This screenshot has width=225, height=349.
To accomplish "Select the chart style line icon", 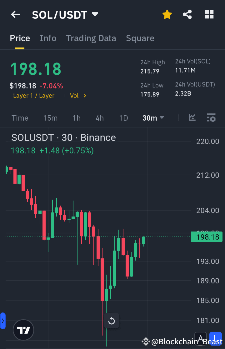I will point(192,118).
